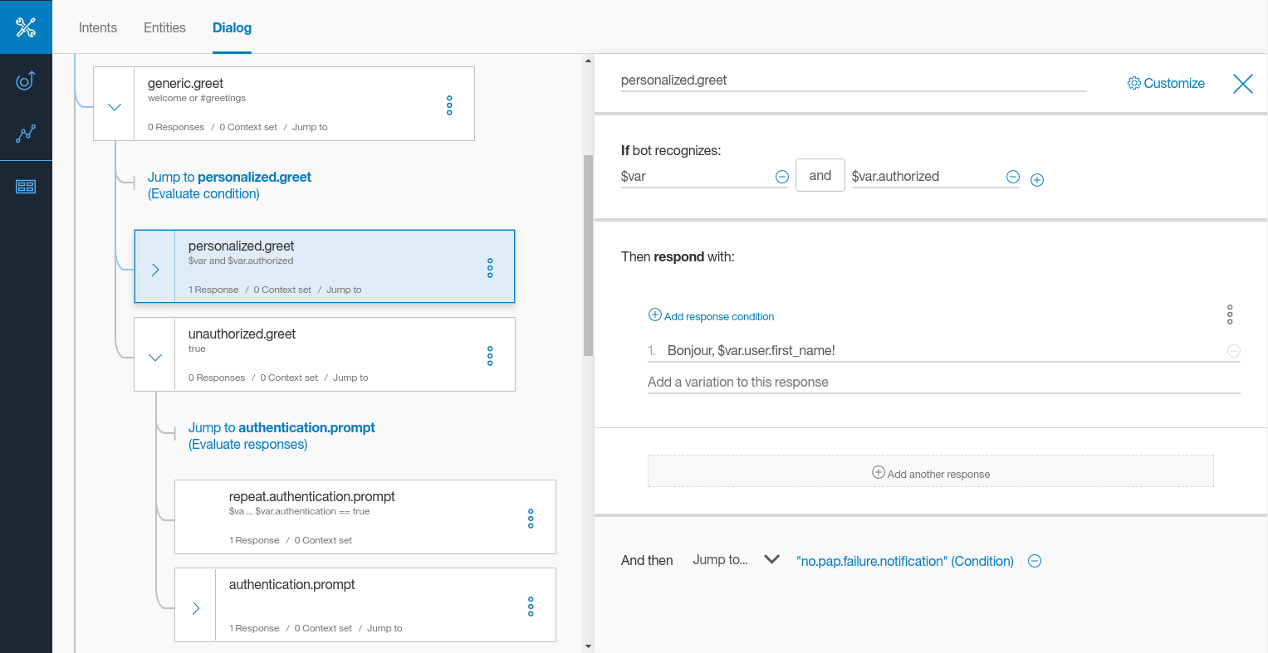Open the analytics graph sidebar icon

(26, 134)
